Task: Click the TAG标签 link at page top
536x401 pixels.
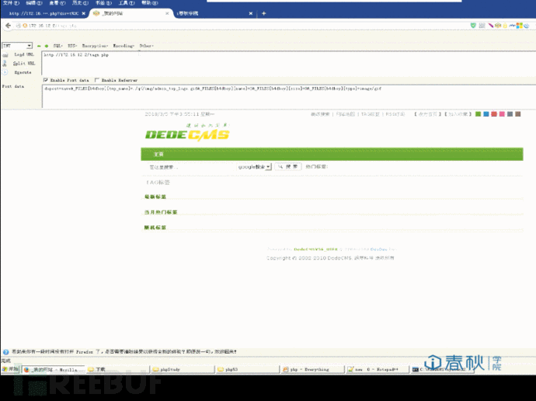Action: click(371, 114)
